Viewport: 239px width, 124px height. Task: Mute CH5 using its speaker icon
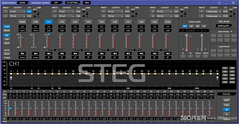click(102, 54)
